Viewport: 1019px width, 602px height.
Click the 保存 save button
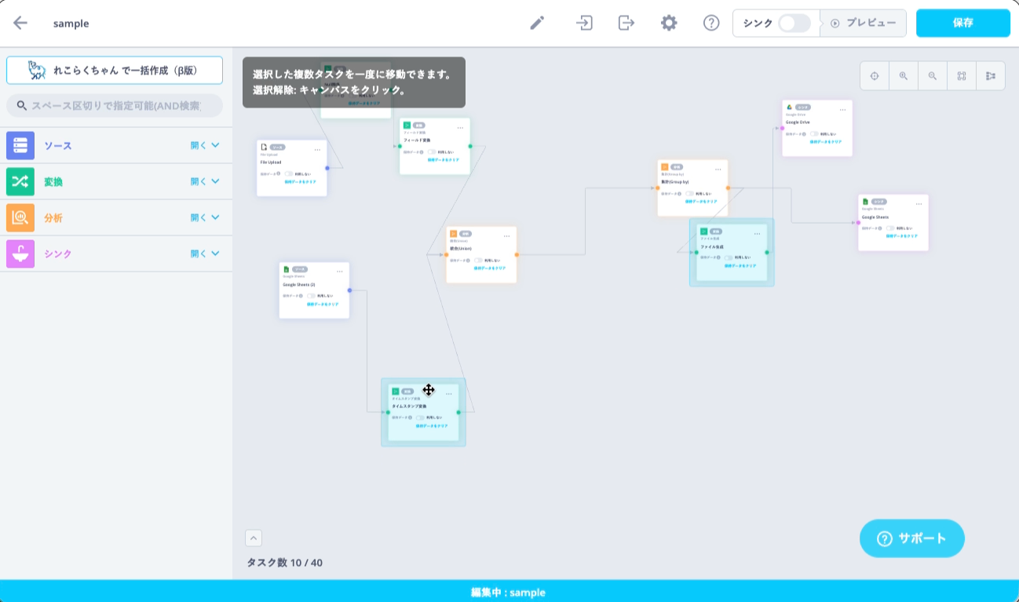963,23
